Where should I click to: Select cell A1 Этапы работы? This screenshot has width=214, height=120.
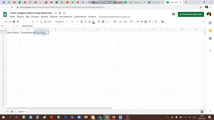pos(13,33)
